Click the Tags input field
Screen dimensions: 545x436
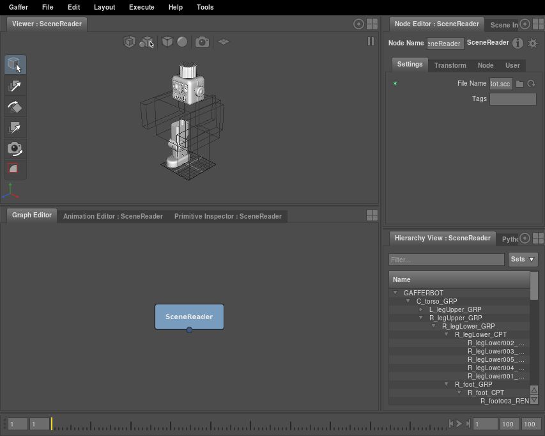click(512, 99)
